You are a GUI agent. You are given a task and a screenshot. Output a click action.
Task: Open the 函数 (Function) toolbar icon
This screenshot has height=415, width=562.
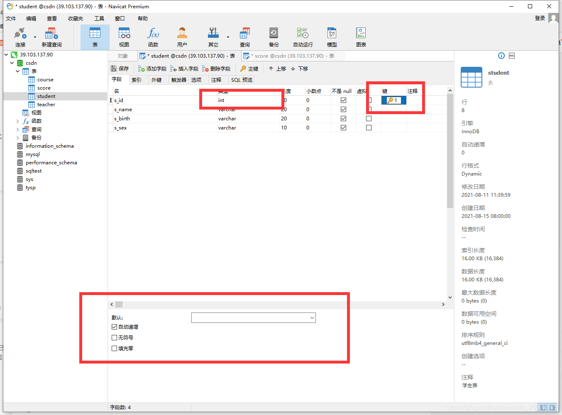point(153,37)
